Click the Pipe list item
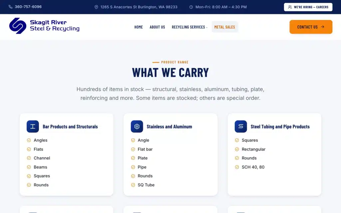 point(142,167)
